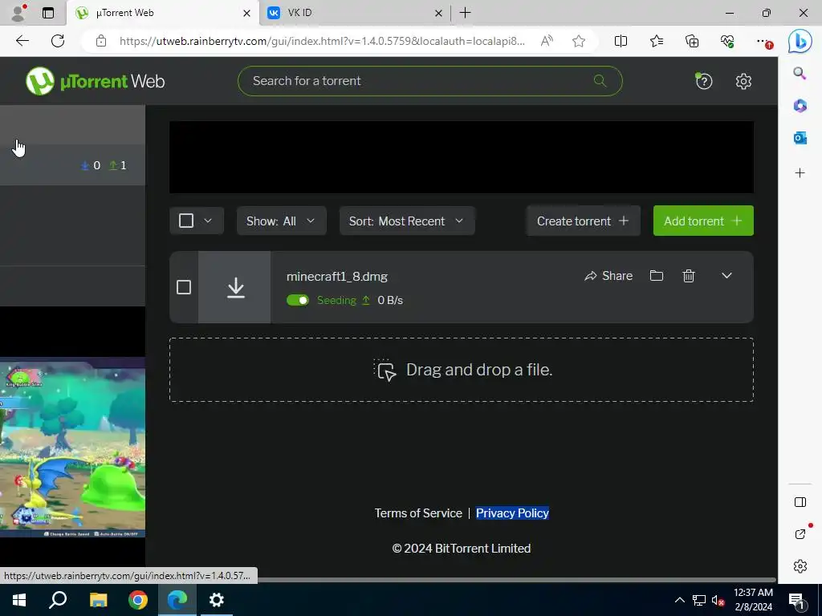Viewport: 822px width, 616px height.
Task: Click the µTorrent Web logo
Action: tap(95, 81)
